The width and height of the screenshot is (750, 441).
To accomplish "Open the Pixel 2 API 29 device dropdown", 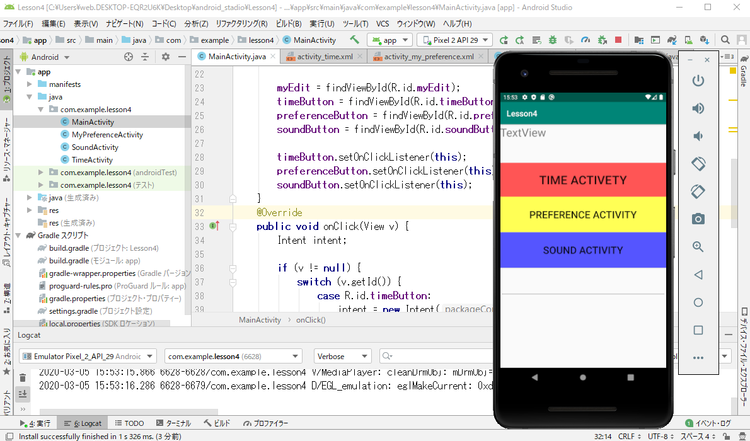I will (x=454, y=40).
